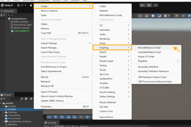Screen dimensions: 191x127
Task: Switch Scene view to solid shaded mode
Action: [153, 16]
